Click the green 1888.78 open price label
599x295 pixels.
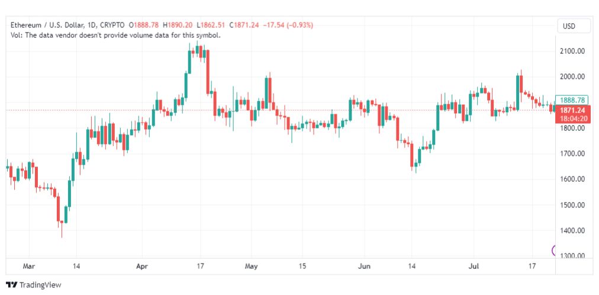pyautogui.click(x=572, y=100)
